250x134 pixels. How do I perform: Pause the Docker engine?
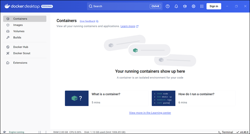click(40, 132)
